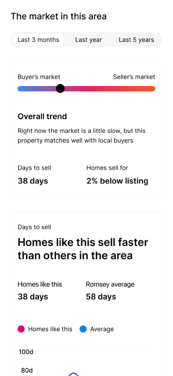173x376 pixels.
Task: Click the blue Average legend dot
Action: pyautogui.click(x=83, y=329)
